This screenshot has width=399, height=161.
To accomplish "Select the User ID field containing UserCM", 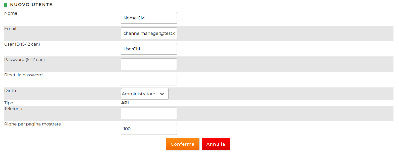I will (149, 49).
